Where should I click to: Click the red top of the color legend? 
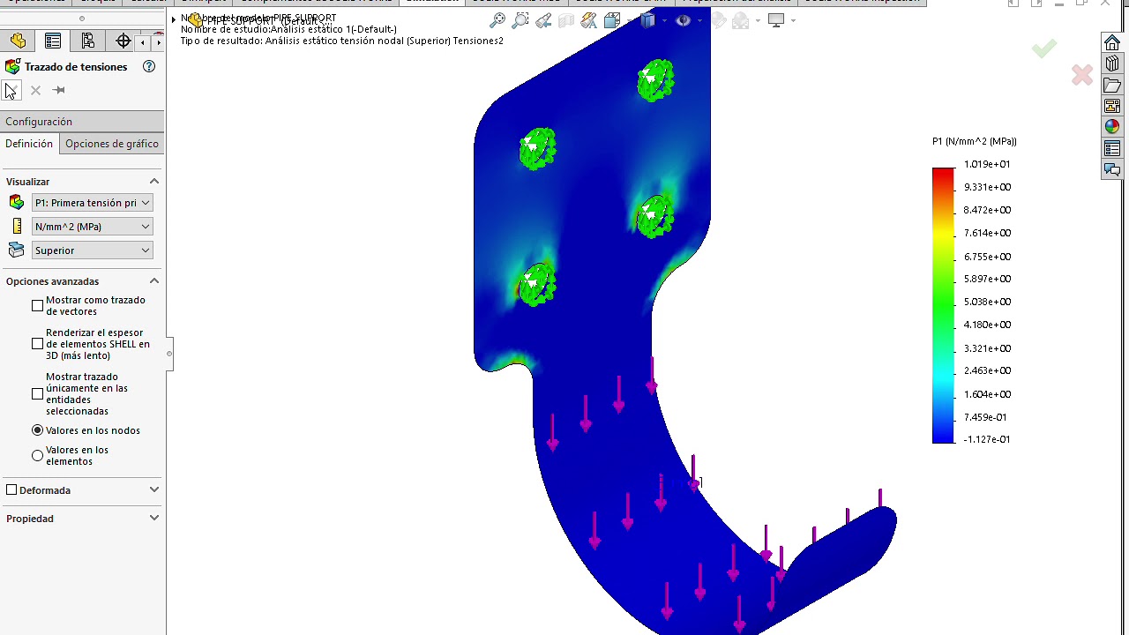[943, 174]
